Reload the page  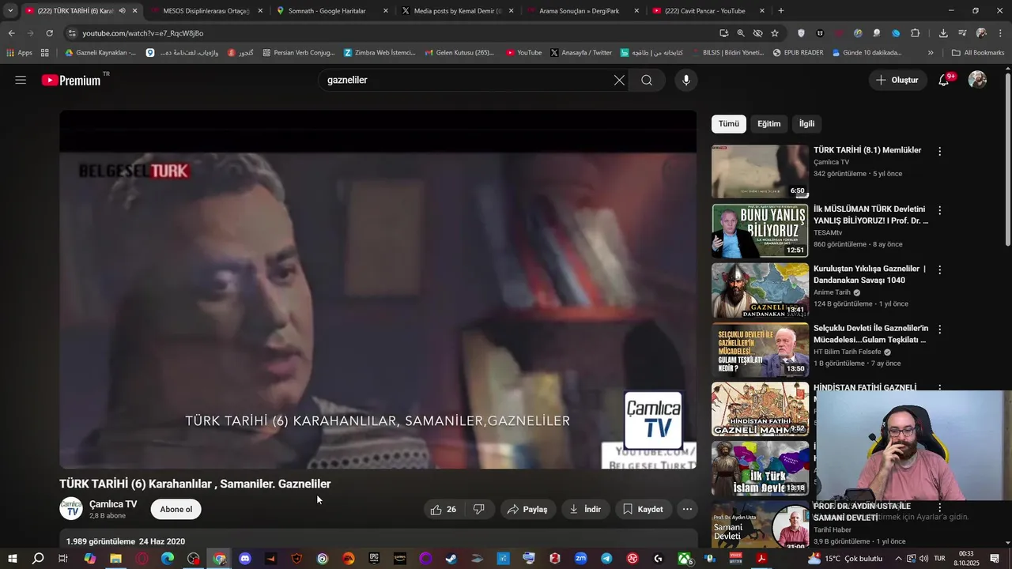point(49,33)
